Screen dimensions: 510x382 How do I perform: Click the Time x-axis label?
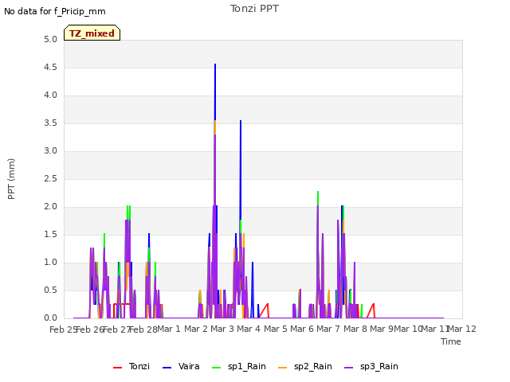click(x=451, y=341)
